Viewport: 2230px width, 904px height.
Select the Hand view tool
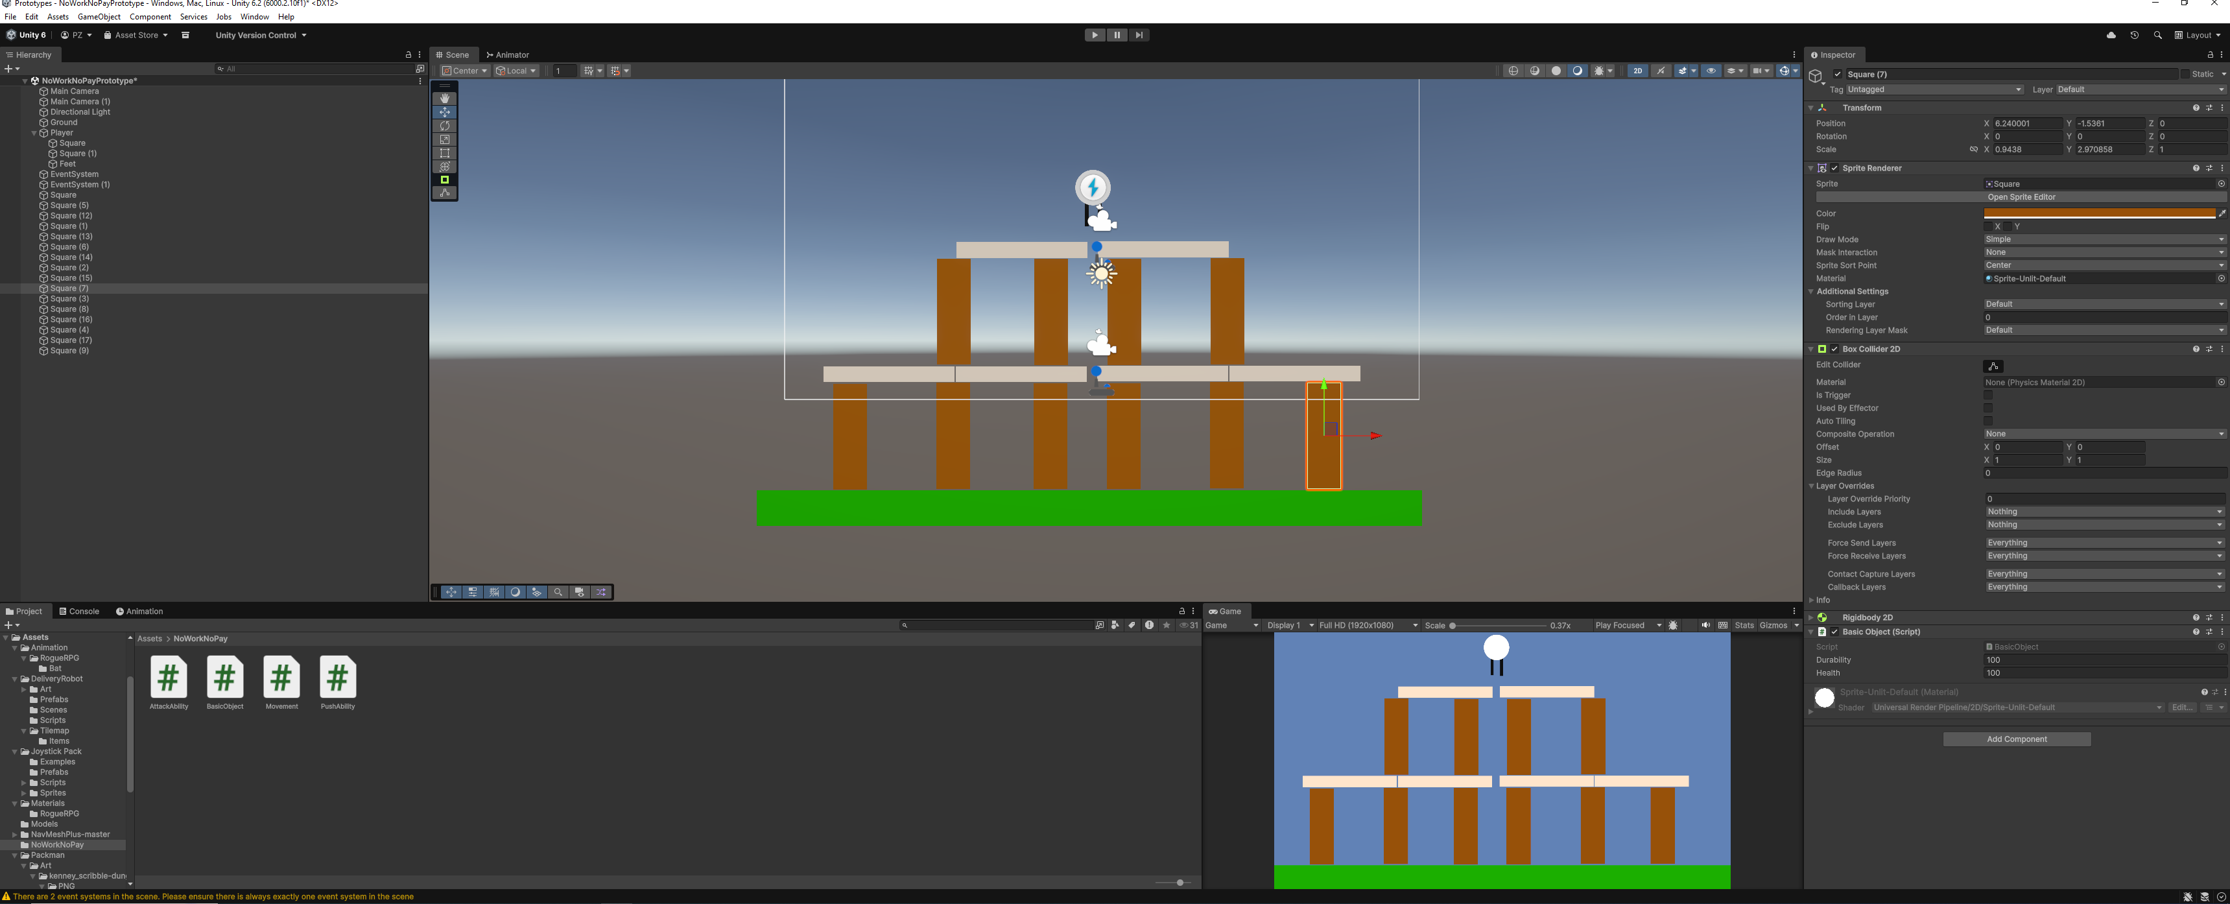click(444, 99)
